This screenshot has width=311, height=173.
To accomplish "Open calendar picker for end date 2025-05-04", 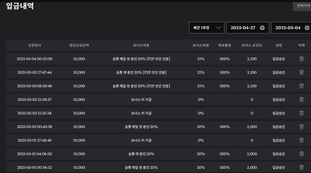I will click(307, 28).
